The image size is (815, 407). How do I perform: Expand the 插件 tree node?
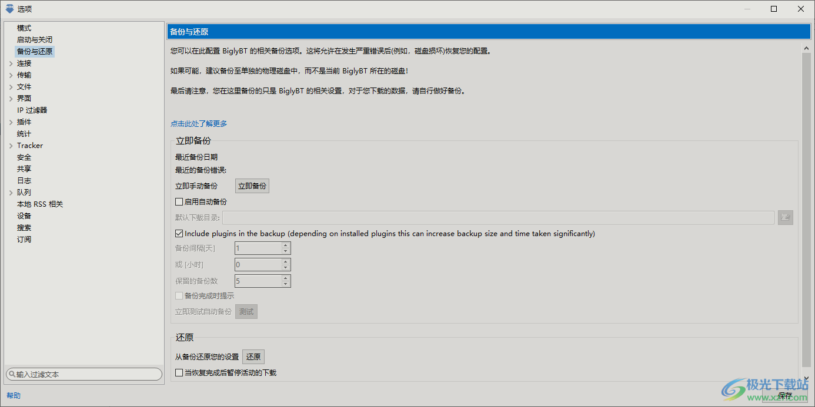coord(11,122)
